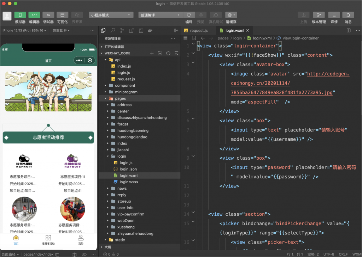Click the 编译 compile refresh icon
This screenshot has width=362, height=257.
pos(189,15)
